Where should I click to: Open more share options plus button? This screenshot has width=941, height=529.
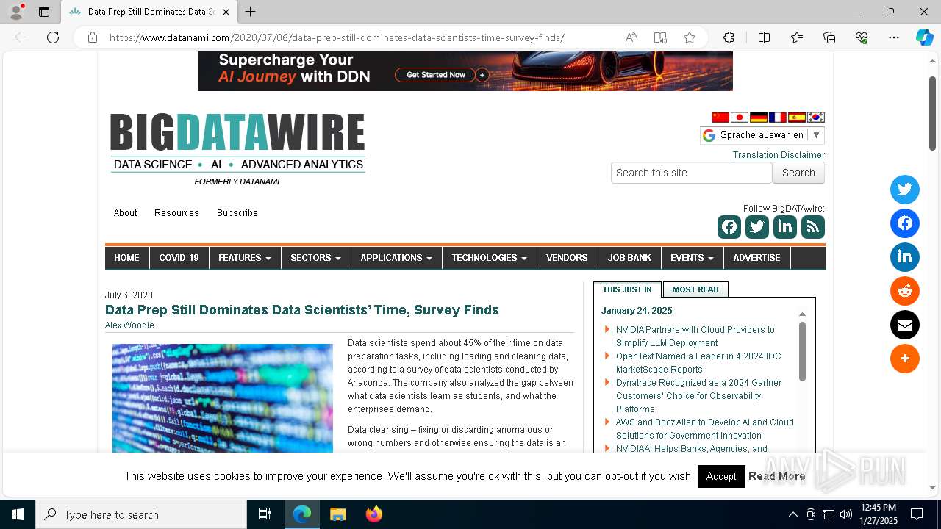[x=905, y=359]
